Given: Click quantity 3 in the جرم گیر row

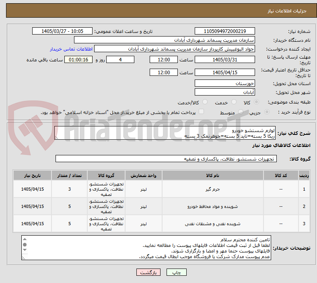Looking at the screenshot, I should pos(69,189).
